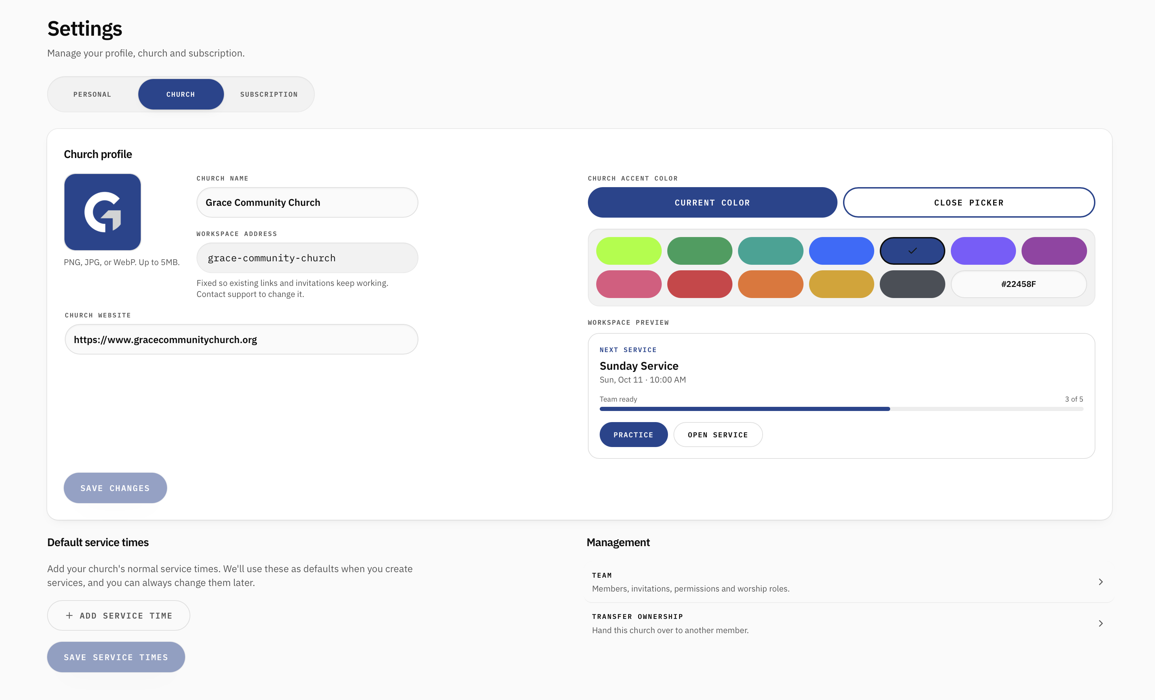Click Save Service Times button

(x=116, y=657)
